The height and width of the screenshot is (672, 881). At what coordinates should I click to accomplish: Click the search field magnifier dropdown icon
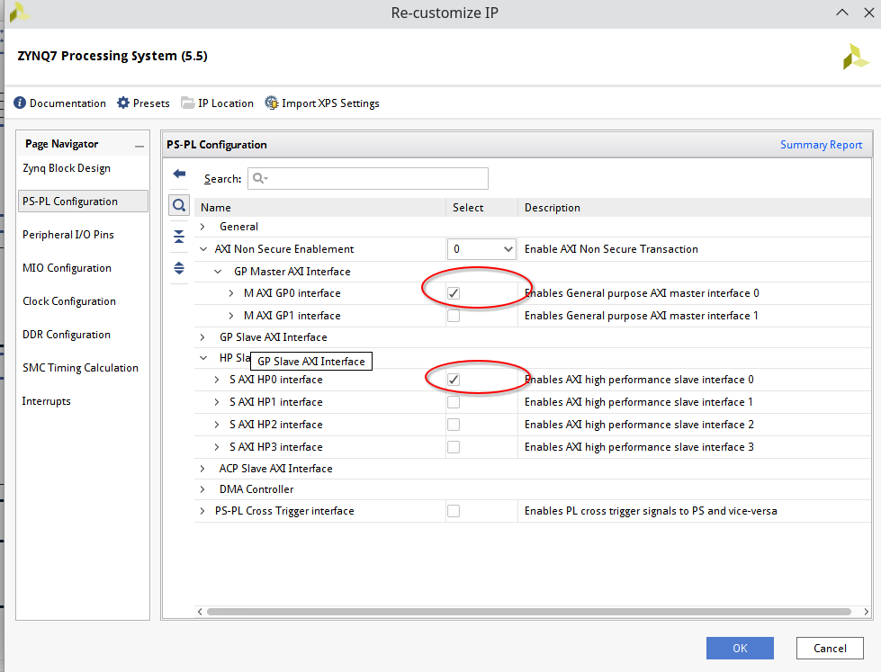[x=260, y=178]
